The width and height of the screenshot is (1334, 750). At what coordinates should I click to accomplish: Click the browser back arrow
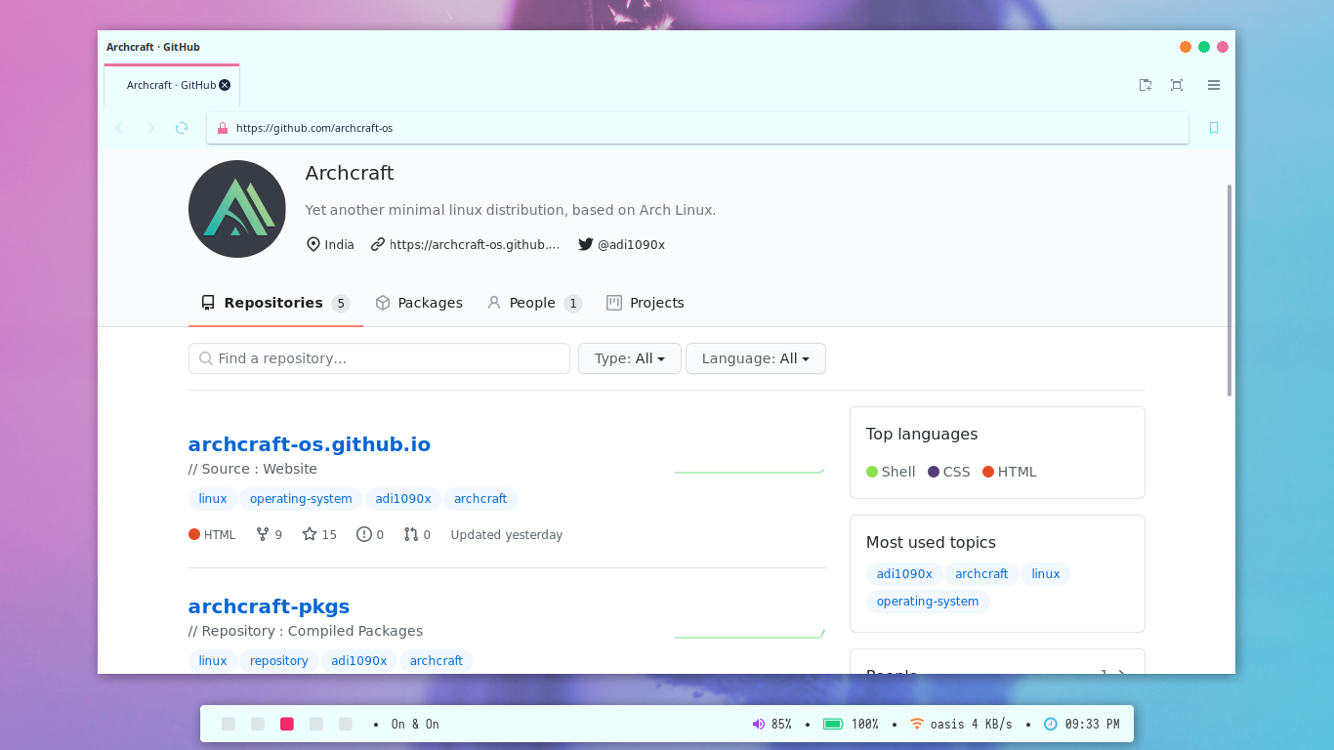[119, 128]
